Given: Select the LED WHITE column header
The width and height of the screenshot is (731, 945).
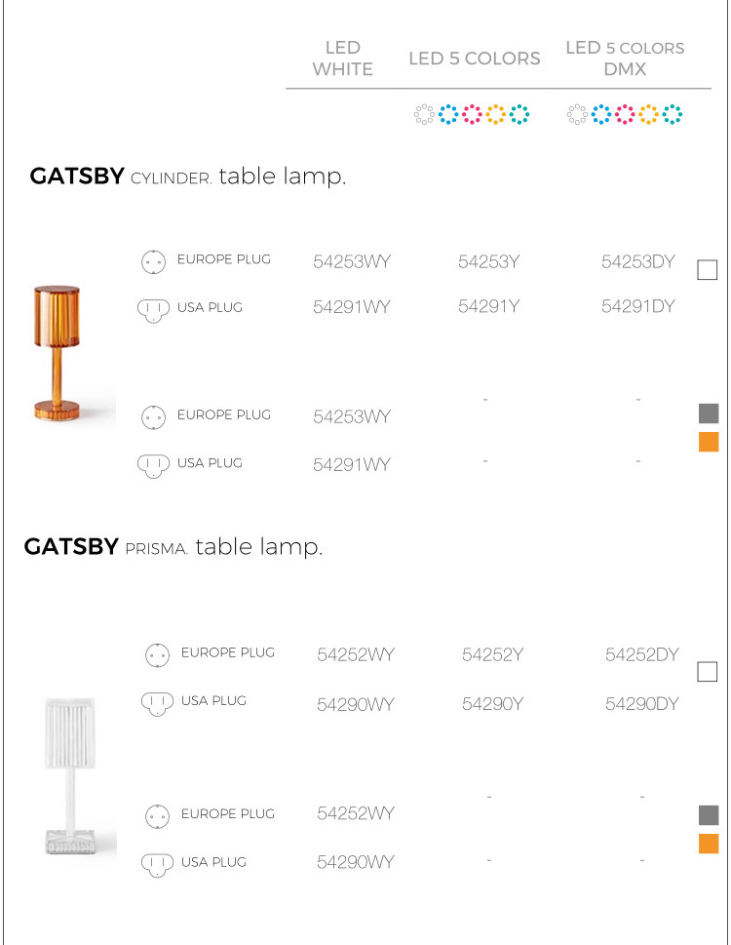Looking at the screenshot, I should (342, 59).
